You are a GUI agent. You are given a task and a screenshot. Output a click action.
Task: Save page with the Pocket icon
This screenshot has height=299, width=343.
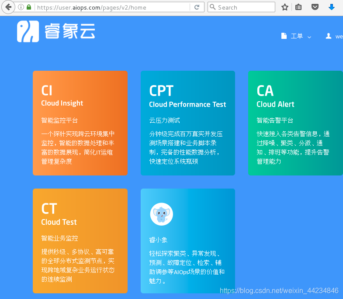315,7
